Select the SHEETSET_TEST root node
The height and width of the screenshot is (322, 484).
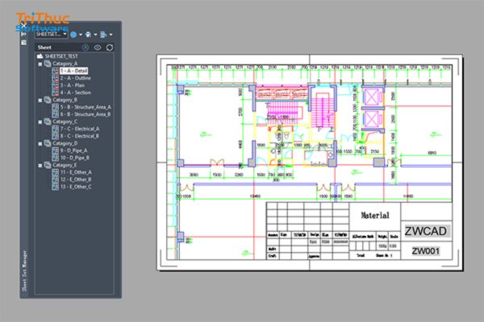point(61,56)
